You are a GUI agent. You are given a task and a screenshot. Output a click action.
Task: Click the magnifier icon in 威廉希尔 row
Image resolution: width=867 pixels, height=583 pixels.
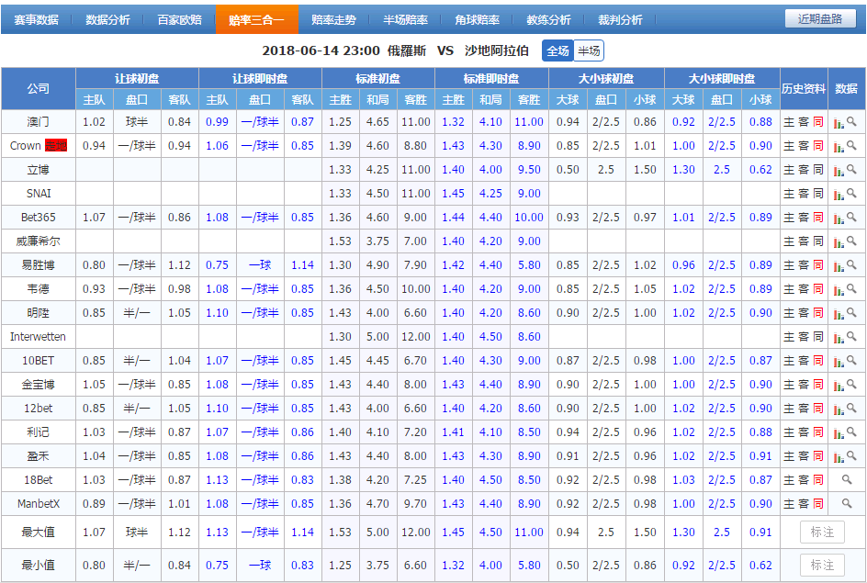coord(851,241)
